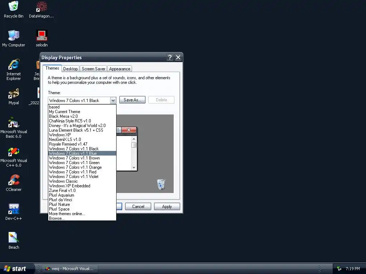Choose 'Windows XP Embedded' theme
The width and height of the screenshot is (366, 274).
tap(82, 186)
